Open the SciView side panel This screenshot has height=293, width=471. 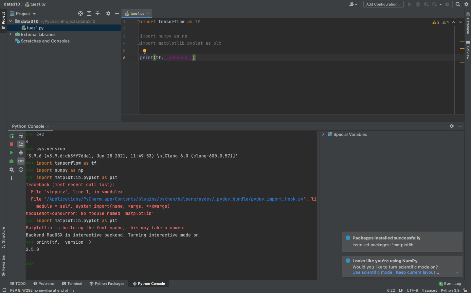coord(468,50)
